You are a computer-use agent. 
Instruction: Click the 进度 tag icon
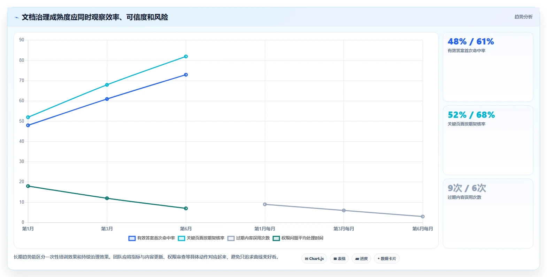[357, 259]
